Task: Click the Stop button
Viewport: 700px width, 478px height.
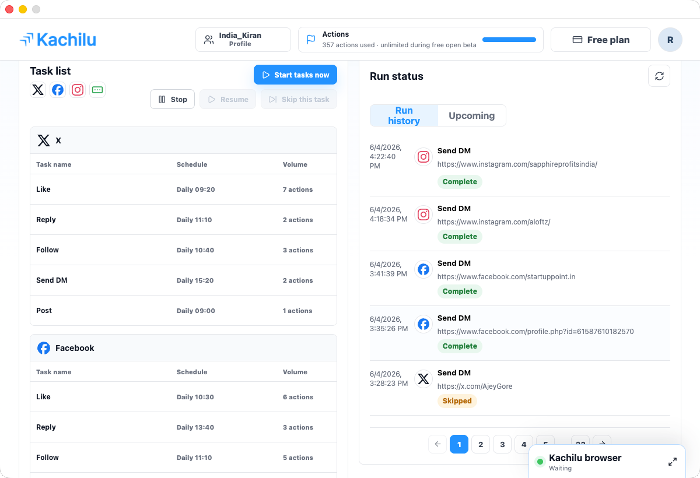Action: pyautogui.click(x=172, y=99)
